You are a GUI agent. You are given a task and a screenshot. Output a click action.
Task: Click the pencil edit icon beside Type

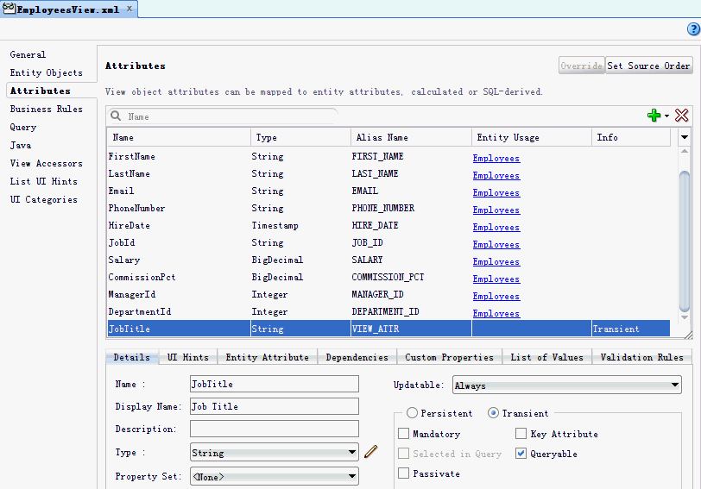(x=371, y=452)
